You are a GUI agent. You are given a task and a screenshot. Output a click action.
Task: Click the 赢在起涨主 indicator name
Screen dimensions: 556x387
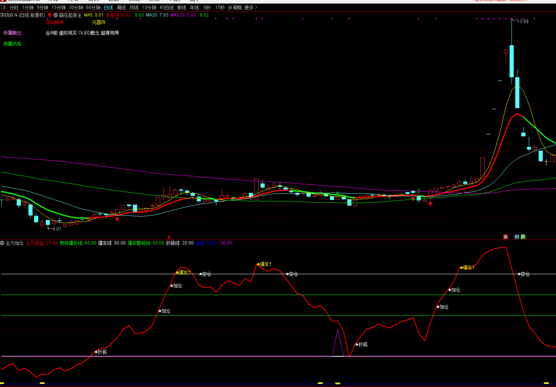coord(70,15)
